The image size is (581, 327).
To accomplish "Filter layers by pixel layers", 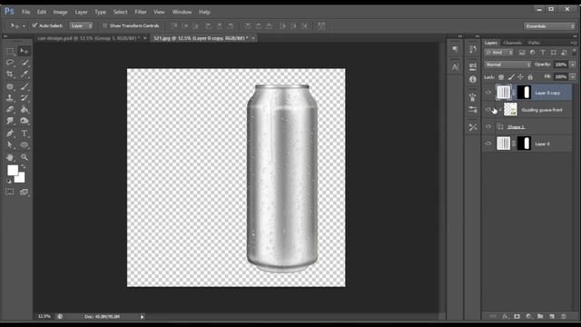I will coord(522,53).
